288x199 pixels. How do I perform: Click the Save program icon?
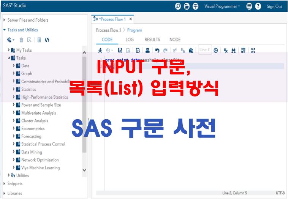click(x=120, y=50)
